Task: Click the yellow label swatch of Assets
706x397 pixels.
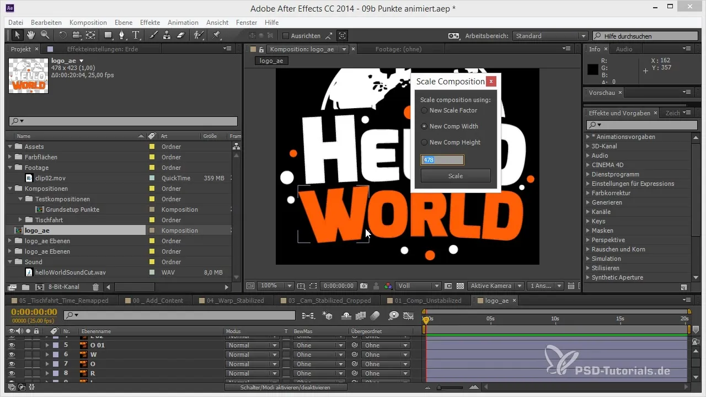Action: (152, 147)
